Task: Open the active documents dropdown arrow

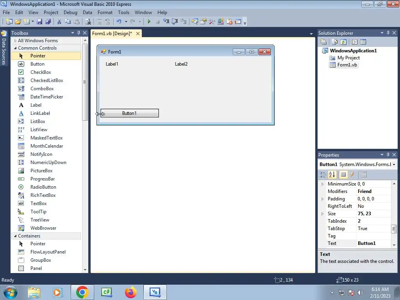Action: coord(311,34)
